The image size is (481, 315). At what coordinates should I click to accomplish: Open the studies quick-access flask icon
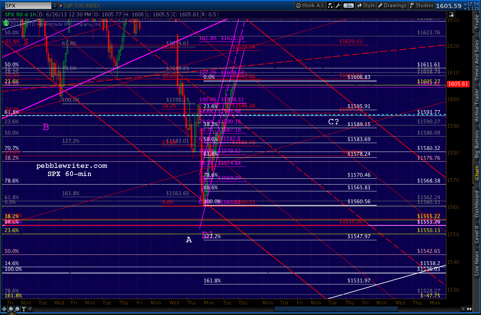tap(330, 5)
